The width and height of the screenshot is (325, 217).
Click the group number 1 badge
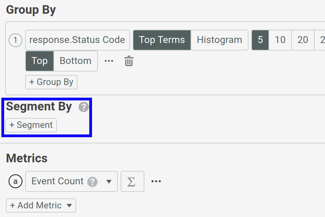tap(15, 40)
